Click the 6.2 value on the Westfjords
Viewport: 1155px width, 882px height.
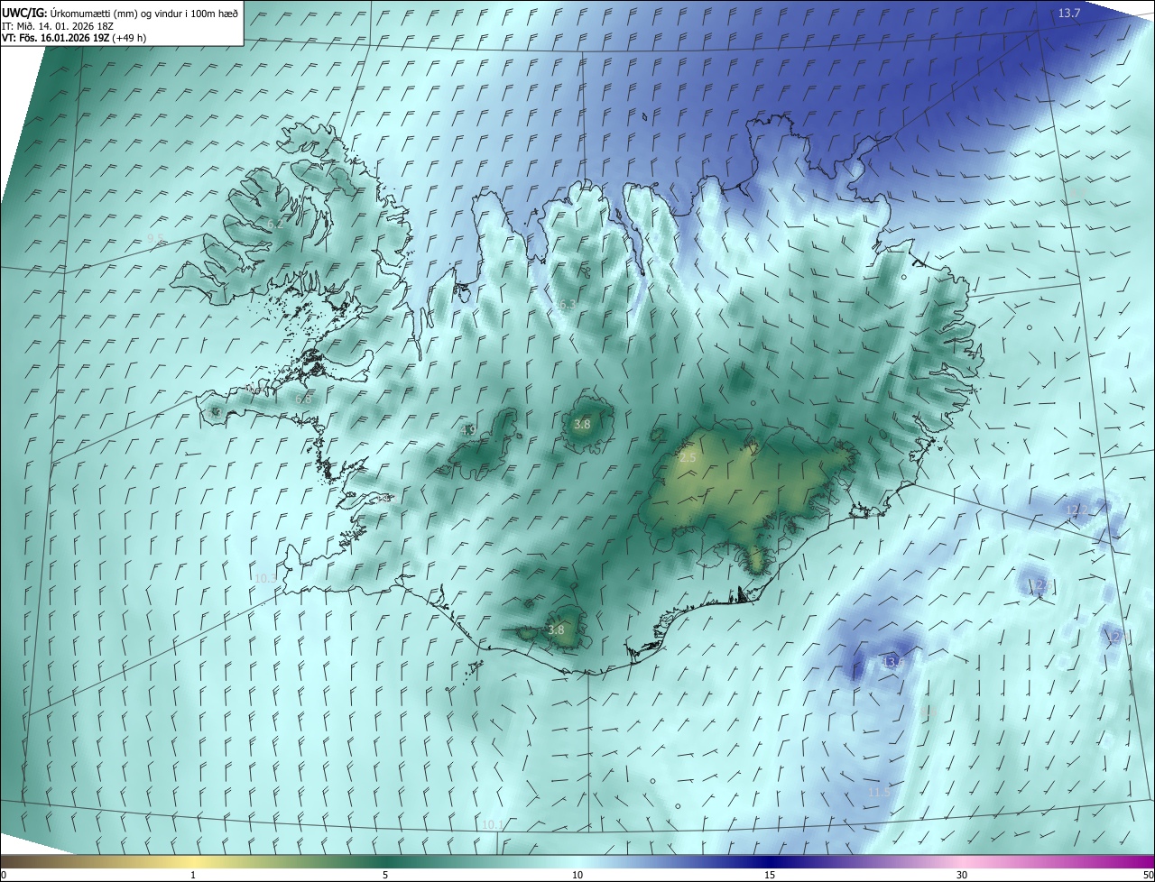pyautogui.click(x=275, y=224)
